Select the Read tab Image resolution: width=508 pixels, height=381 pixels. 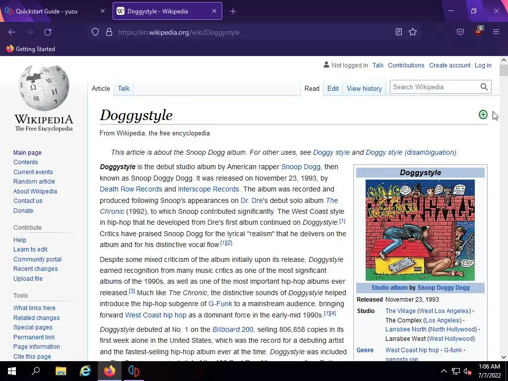pyautogui.click(x=312, y=88)
